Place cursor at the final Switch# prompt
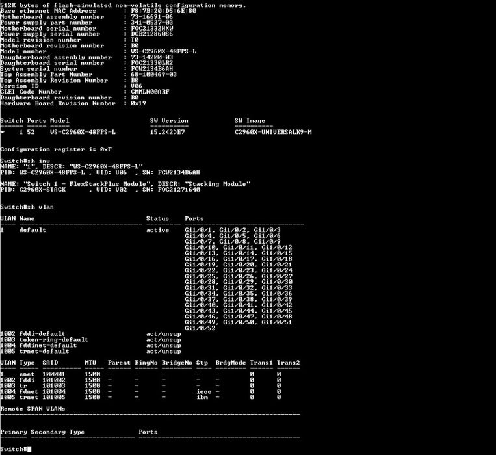The image size is (496, 455). [x=29, y=449]
